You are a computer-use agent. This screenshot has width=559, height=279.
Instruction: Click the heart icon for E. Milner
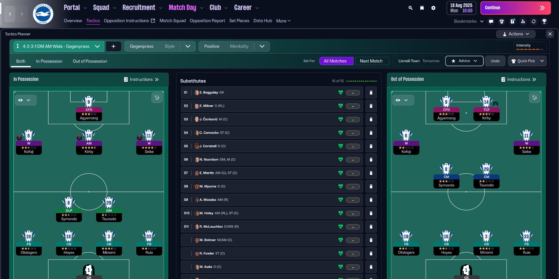click(x=340, y=106)
